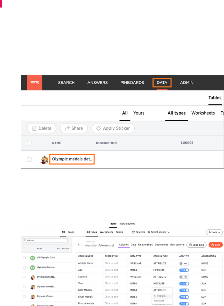Open the Select sticker dropdown

159,232
